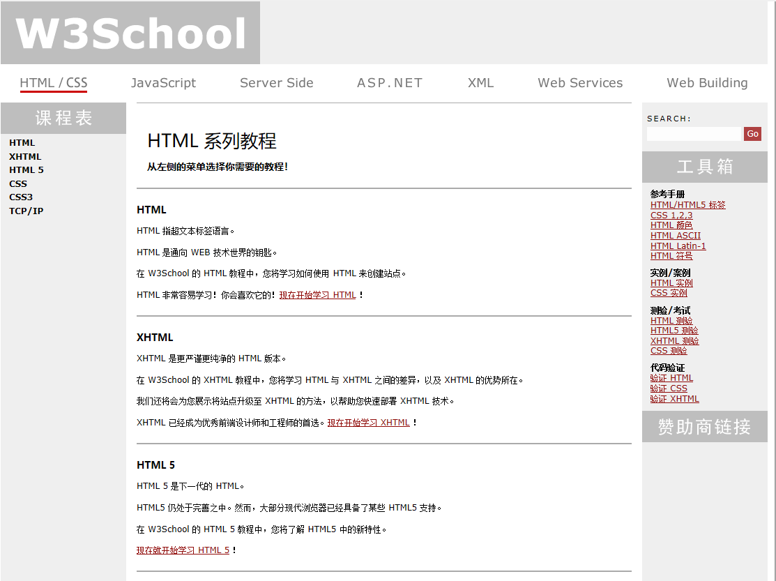Screen dimensions: 776x581
Task: Start the CSS 测验 quiz link
Action: [x=669, y=351]
